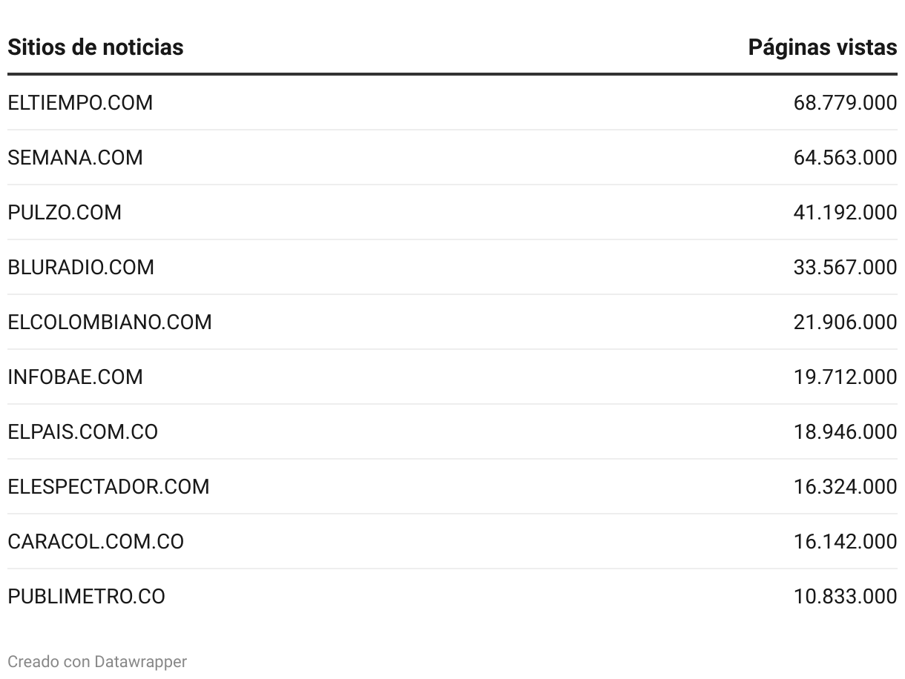Select the 64.563.000 value for Semana
Screen dimensions: 905x679
pos(845,158)
